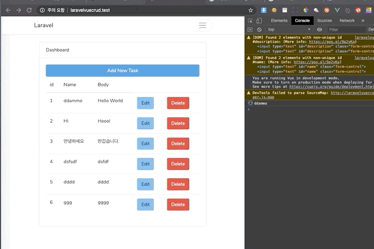Open the SourceMap URL link in the warning

click(352, 93)
